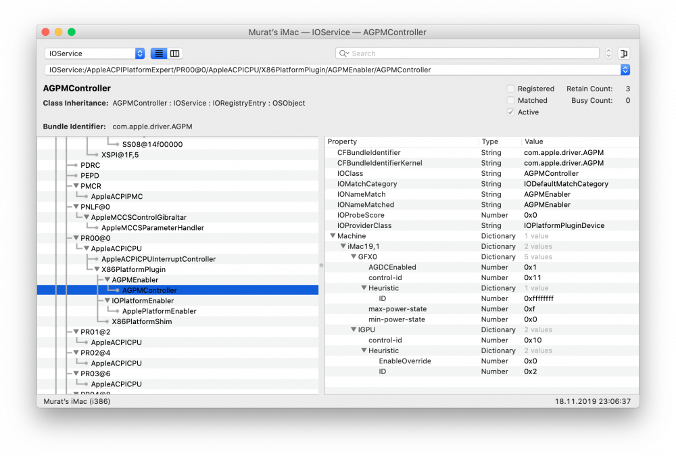Switch to column browser view icon
The image size is (676, 456).
click(x=174, y=53)
